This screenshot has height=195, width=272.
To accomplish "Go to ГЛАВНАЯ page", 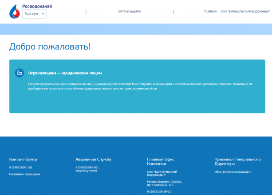I will (210, 12).
